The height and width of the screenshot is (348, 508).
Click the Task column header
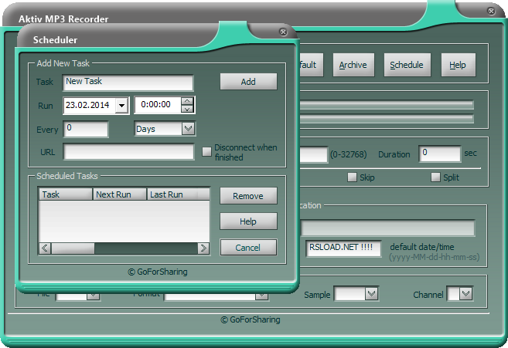coord(66,194)
